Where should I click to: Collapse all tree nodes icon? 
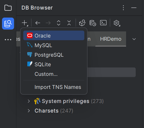(x=69, y=23)
